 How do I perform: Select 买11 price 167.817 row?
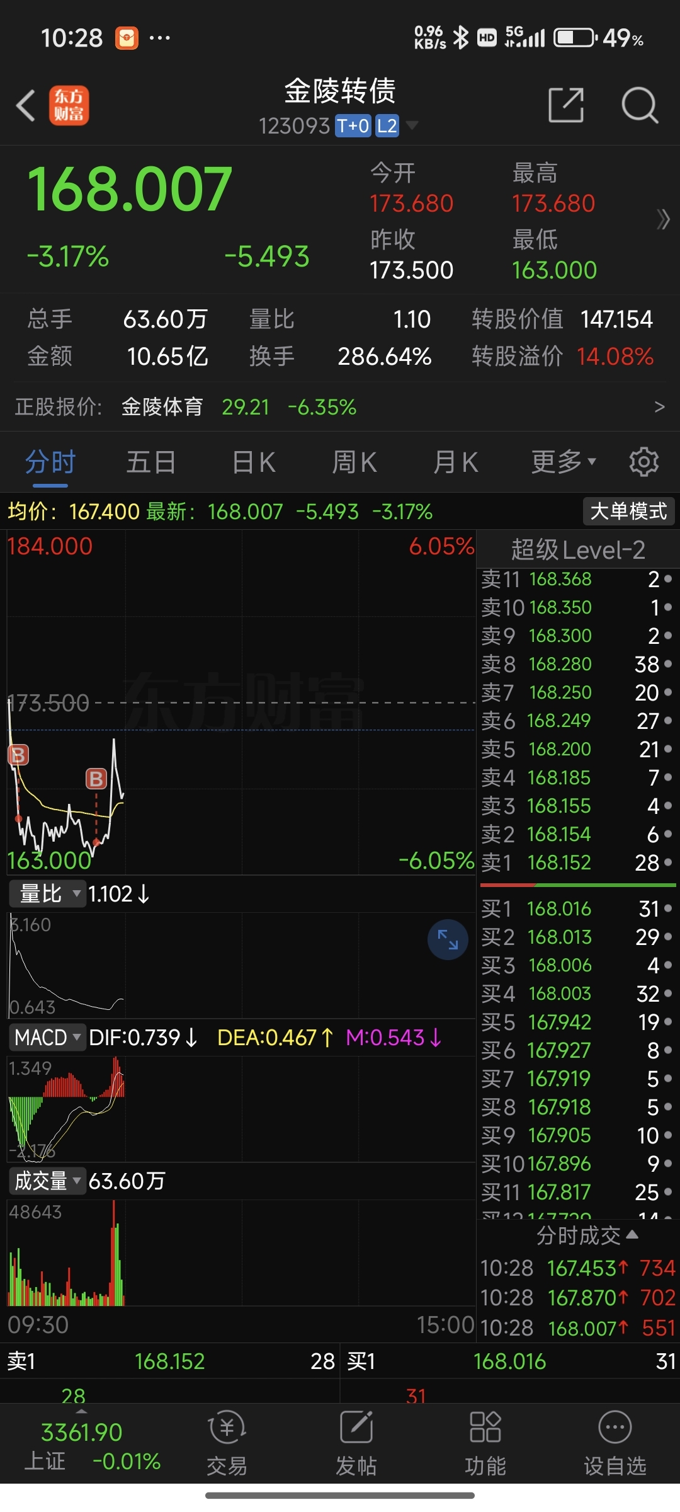click(x=577, y=1192)
